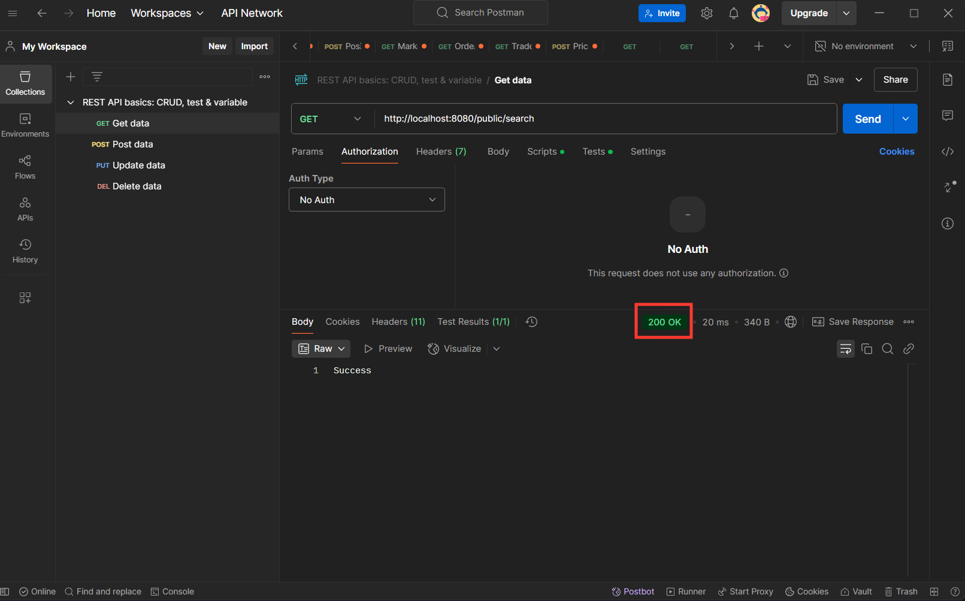This screenshot has width=965, height=601.
Task: Switch to the request Body tab
Action: pos(498,152)
